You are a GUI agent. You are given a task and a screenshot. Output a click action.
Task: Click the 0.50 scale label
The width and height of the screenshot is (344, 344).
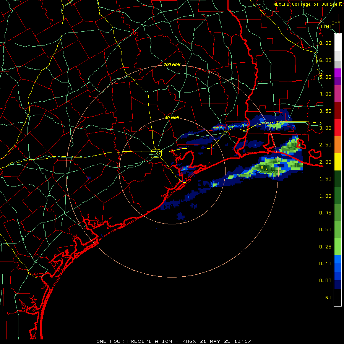(x=325, y=229)
